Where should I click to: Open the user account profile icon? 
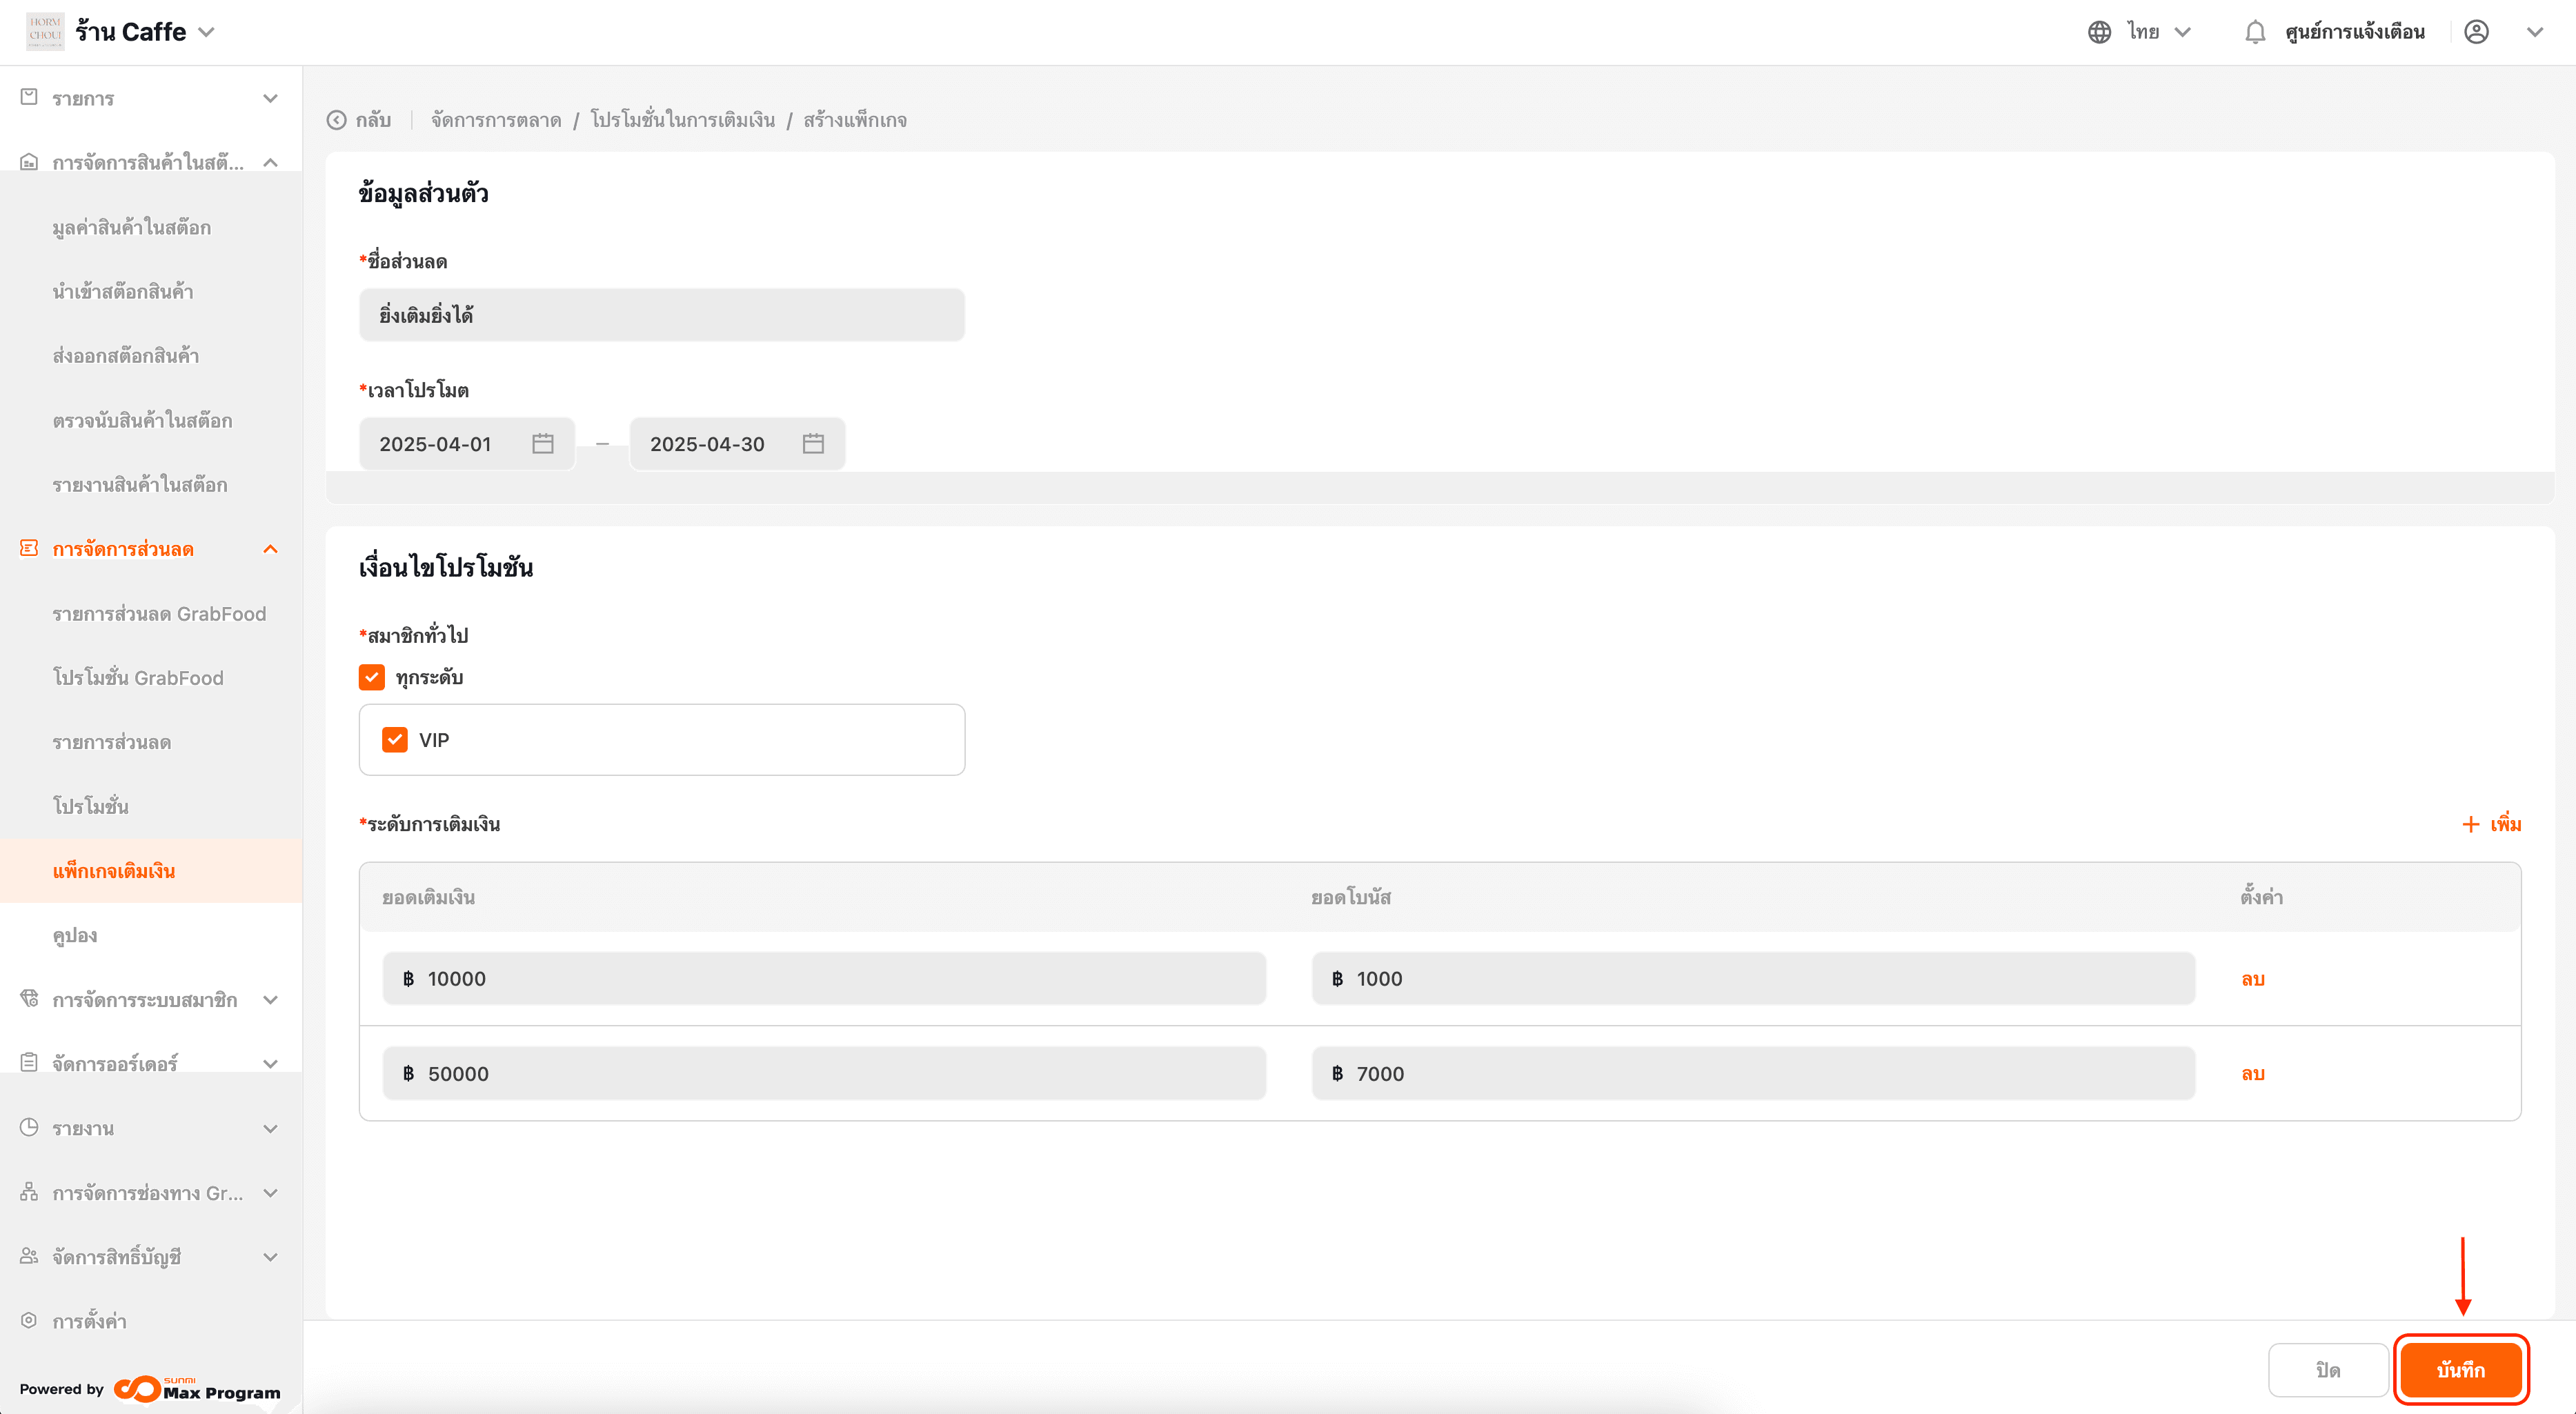(x=2476, y=32)
